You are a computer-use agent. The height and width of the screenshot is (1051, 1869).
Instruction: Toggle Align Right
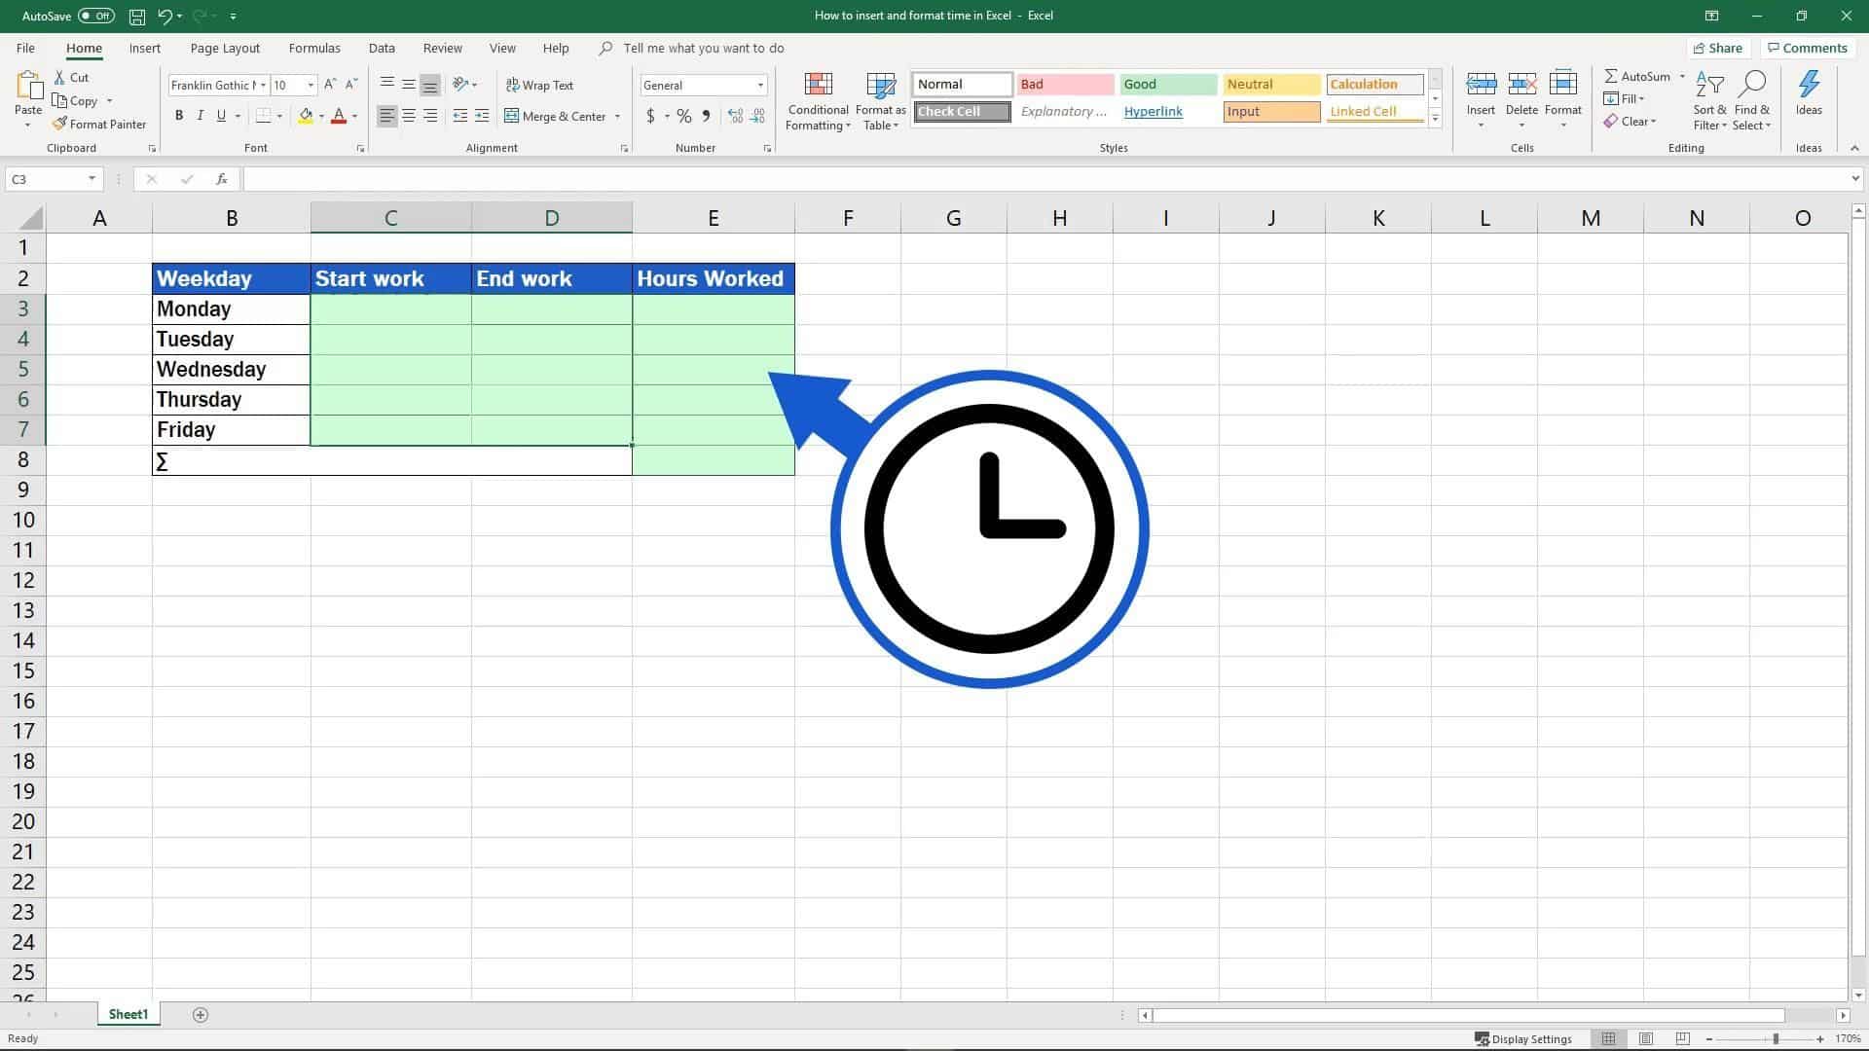430,116
